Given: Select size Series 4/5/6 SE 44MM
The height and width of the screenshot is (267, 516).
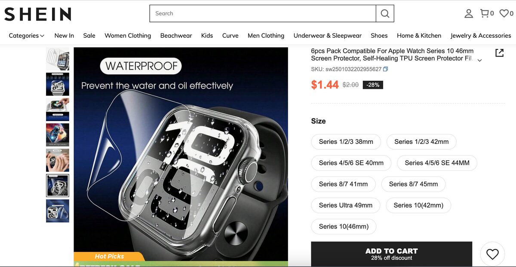Looking at the screenshot, I should [437, 163].
